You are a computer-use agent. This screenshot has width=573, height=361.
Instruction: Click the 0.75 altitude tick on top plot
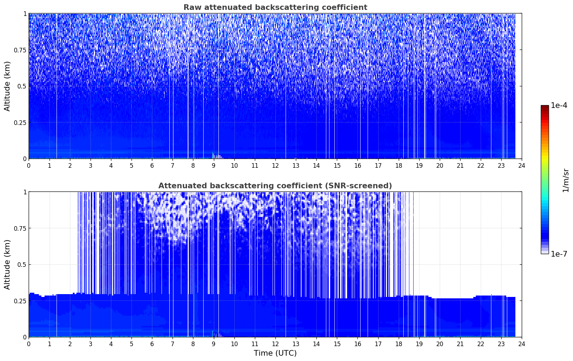coord(20,50)
